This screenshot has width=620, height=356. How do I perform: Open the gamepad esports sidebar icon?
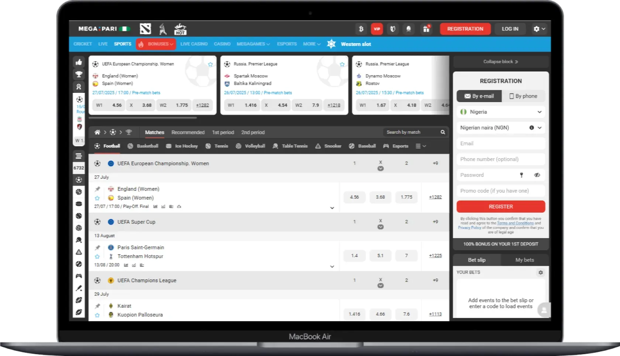pyautogui.click(x=79, y=276)
